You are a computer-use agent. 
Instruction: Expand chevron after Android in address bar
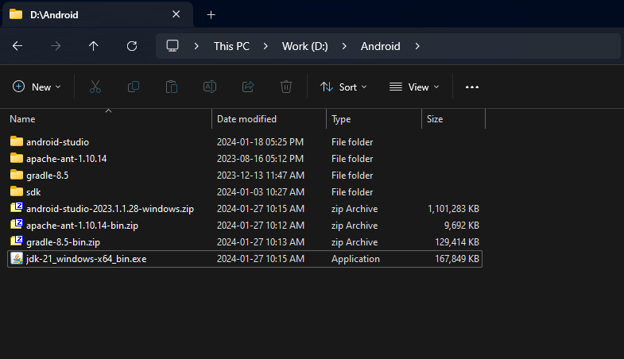point(417,46)
